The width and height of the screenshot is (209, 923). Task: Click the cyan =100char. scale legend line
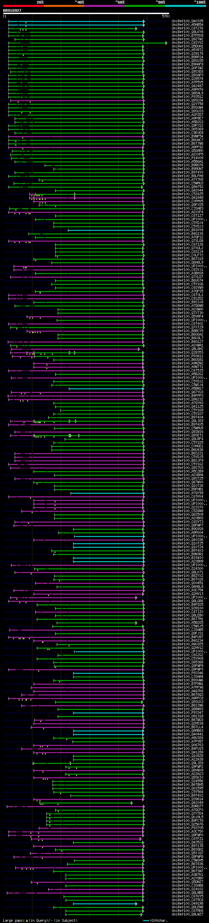click(x=146, y=920)
